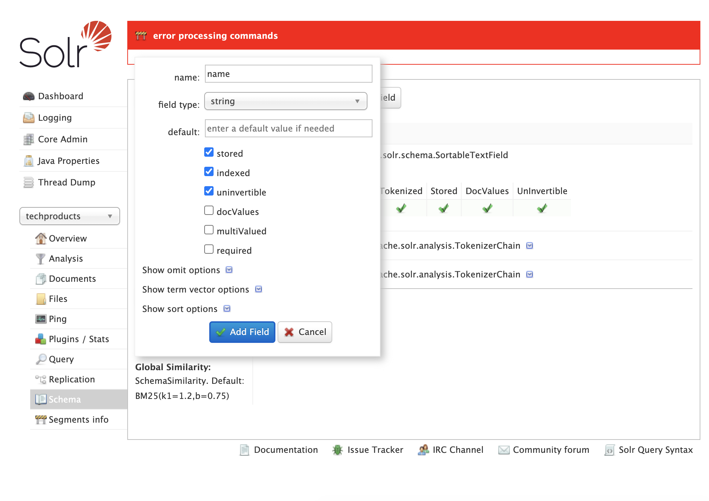Click the Query magnifier icon

41,359
